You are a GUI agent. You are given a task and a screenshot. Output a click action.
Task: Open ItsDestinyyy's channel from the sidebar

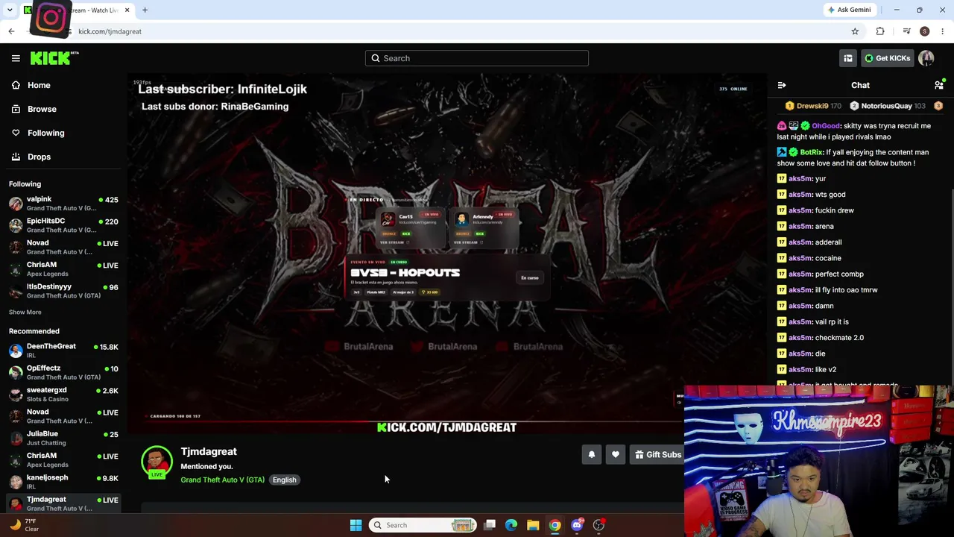[63, 291]
